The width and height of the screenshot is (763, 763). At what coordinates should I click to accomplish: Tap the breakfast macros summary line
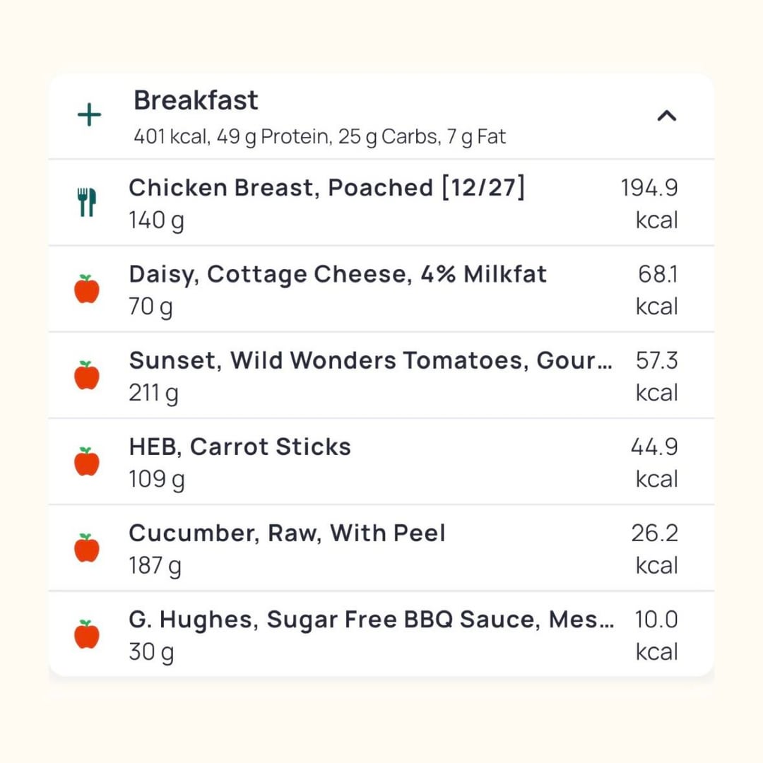coord(319,136)
